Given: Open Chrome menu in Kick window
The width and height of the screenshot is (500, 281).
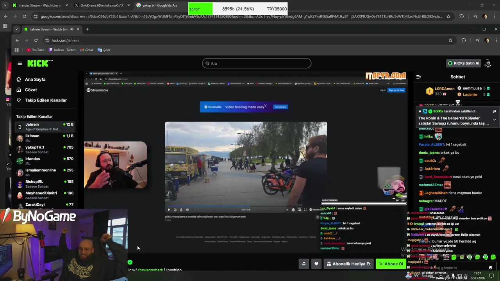Looking at the screenshot, I should point(496,40).
